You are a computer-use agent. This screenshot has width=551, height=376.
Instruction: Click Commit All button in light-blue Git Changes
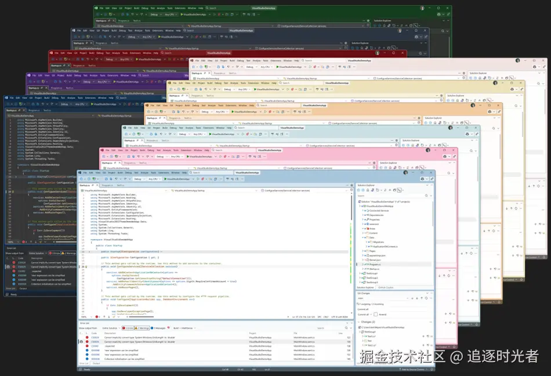[x=363, y=314]
